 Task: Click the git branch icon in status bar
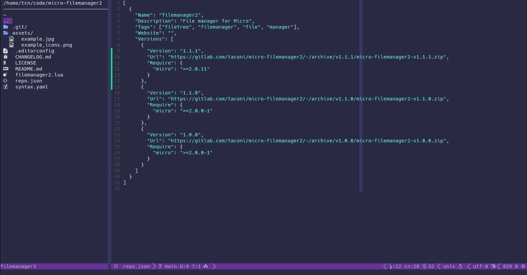click(x=160, y=266)
